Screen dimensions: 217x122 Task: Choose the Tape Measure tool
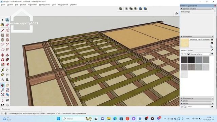2,70
